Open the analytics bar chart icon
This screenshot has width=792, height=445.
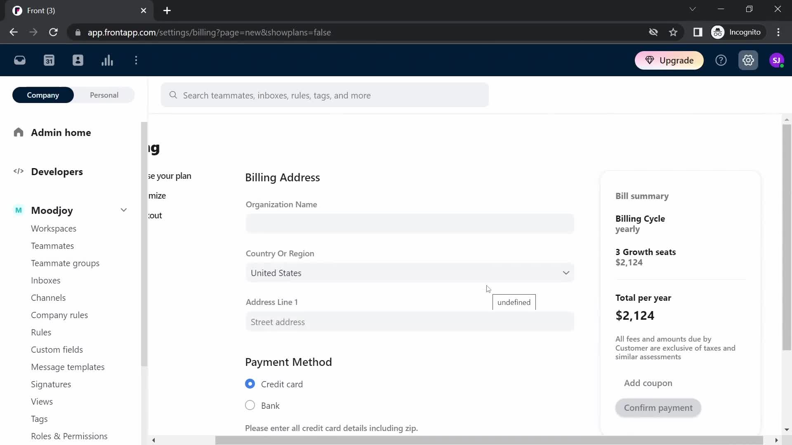point(107,61)
